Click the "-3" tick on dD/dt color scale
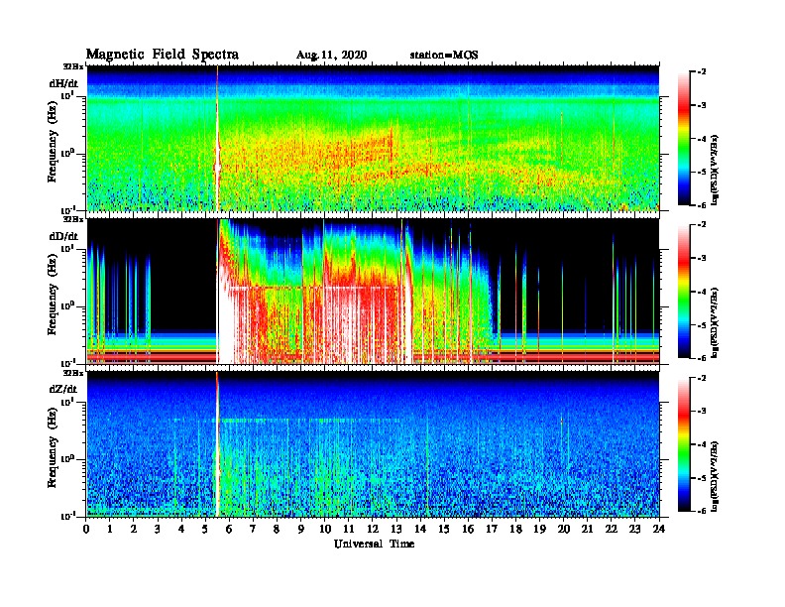Viewport: 785px width, 607px height. tap(703, 258)
